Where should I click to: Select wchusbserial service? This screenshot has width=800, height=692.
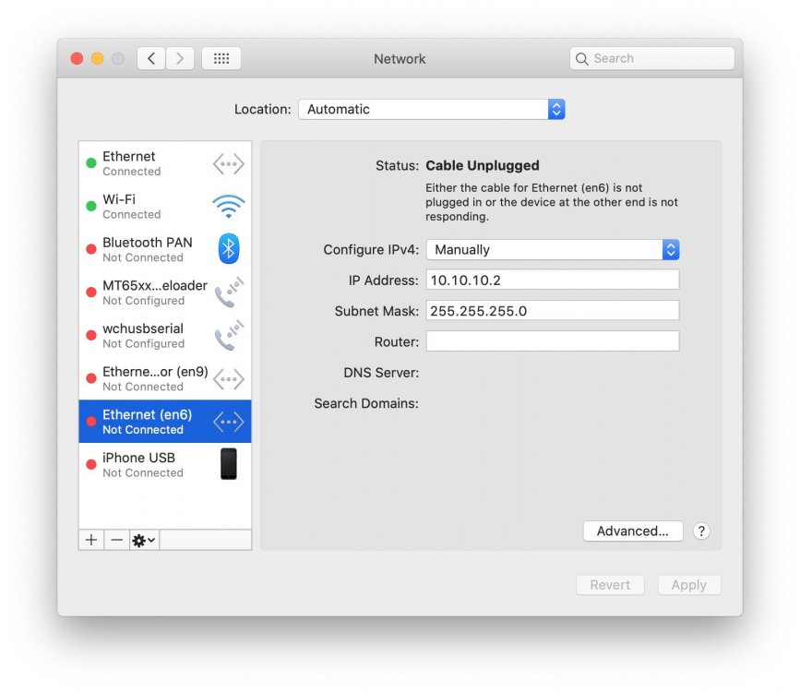(x=165, y=335)
